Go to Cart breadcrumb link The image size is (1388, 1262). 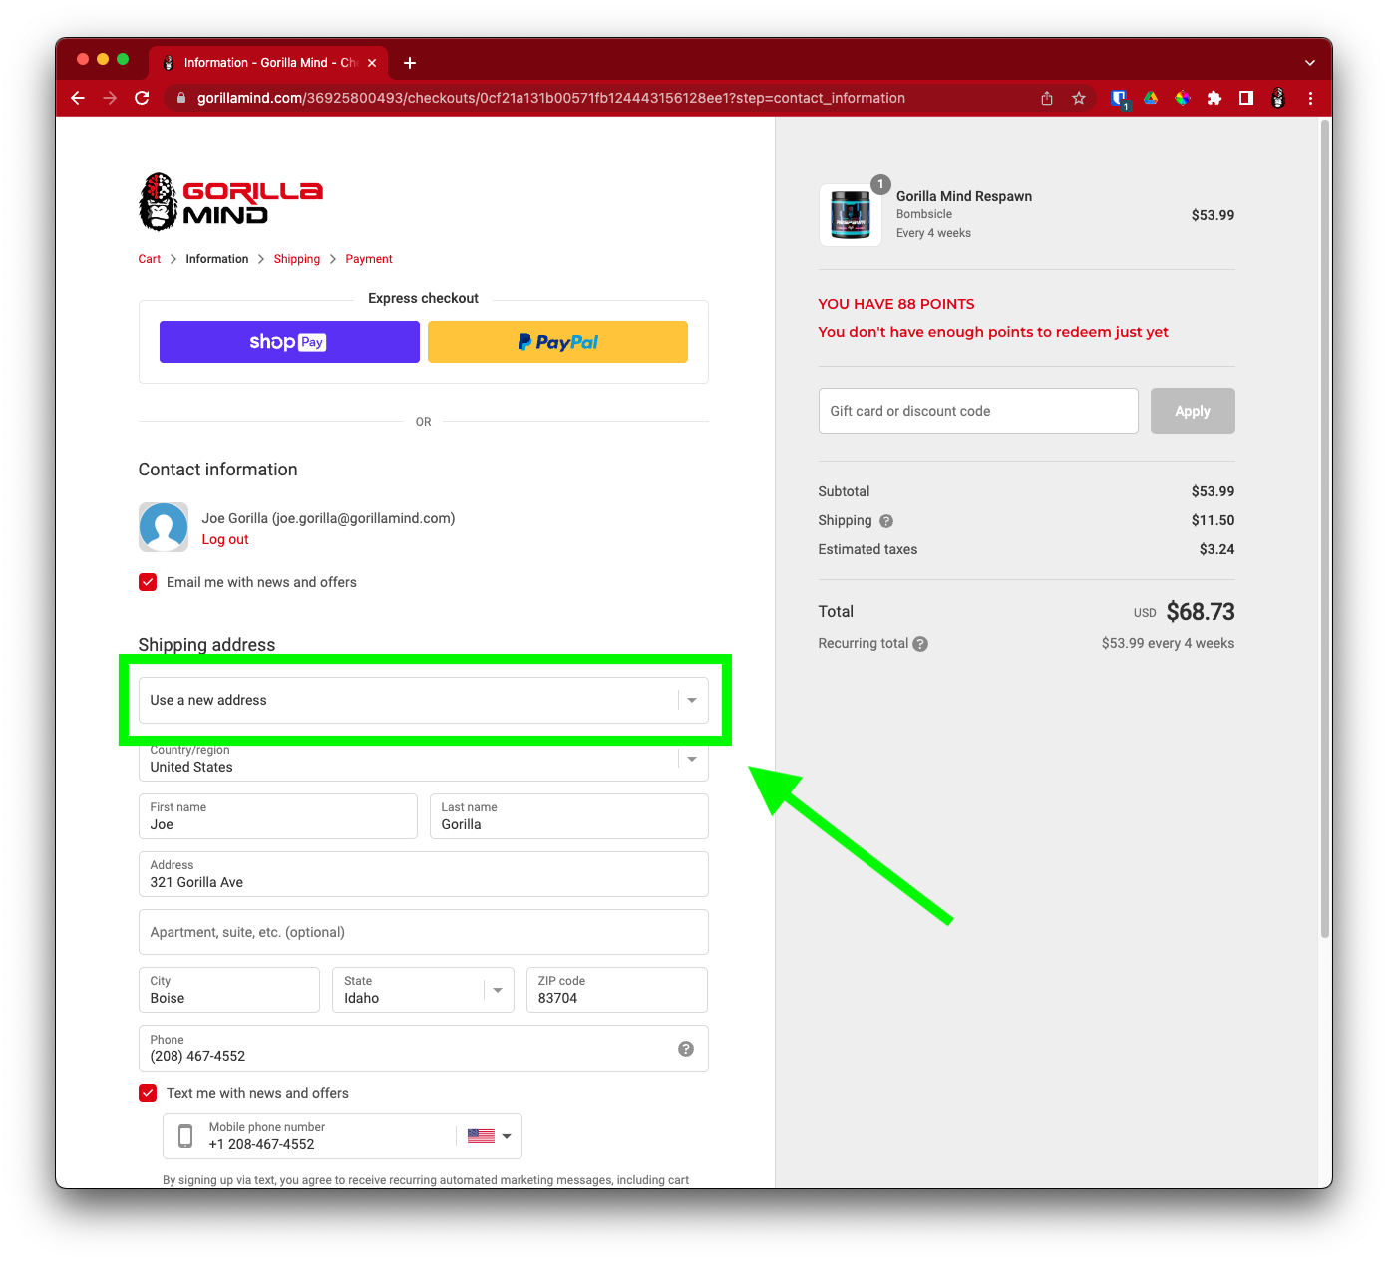[x=149, y=259]
